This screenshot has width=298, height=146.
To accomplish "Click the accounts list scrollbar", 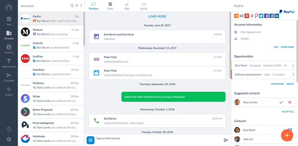I will [84, 29].
